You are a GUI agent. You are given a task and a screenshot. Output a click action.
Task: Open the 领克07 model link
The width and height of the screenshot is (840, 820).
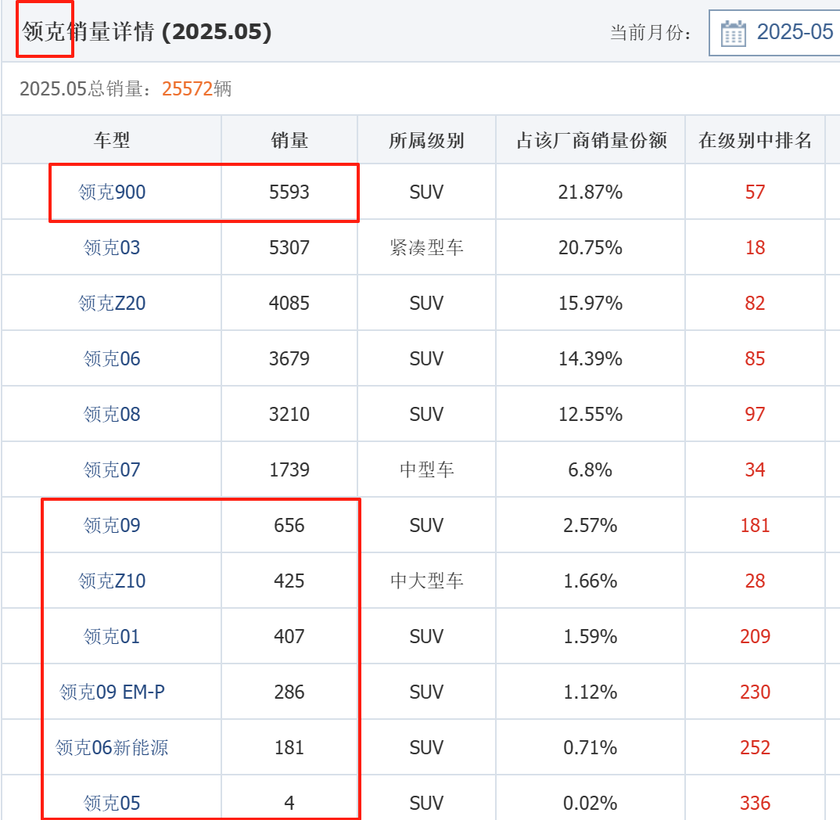(x=112, y=470)
